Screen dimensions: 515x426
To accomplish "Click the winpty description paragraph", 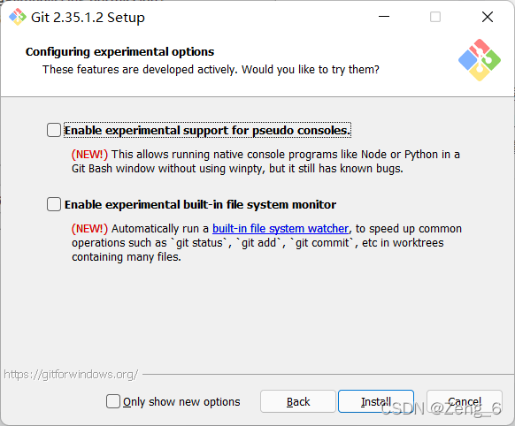I will pos(265,162).
